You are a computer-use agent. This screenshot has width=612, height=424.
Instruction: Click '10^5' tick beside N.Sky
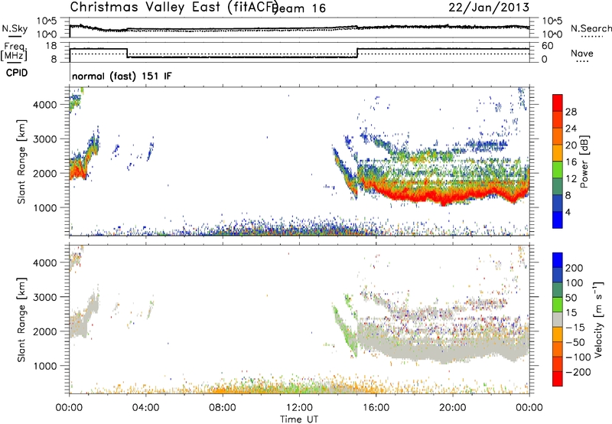(47, 21)
